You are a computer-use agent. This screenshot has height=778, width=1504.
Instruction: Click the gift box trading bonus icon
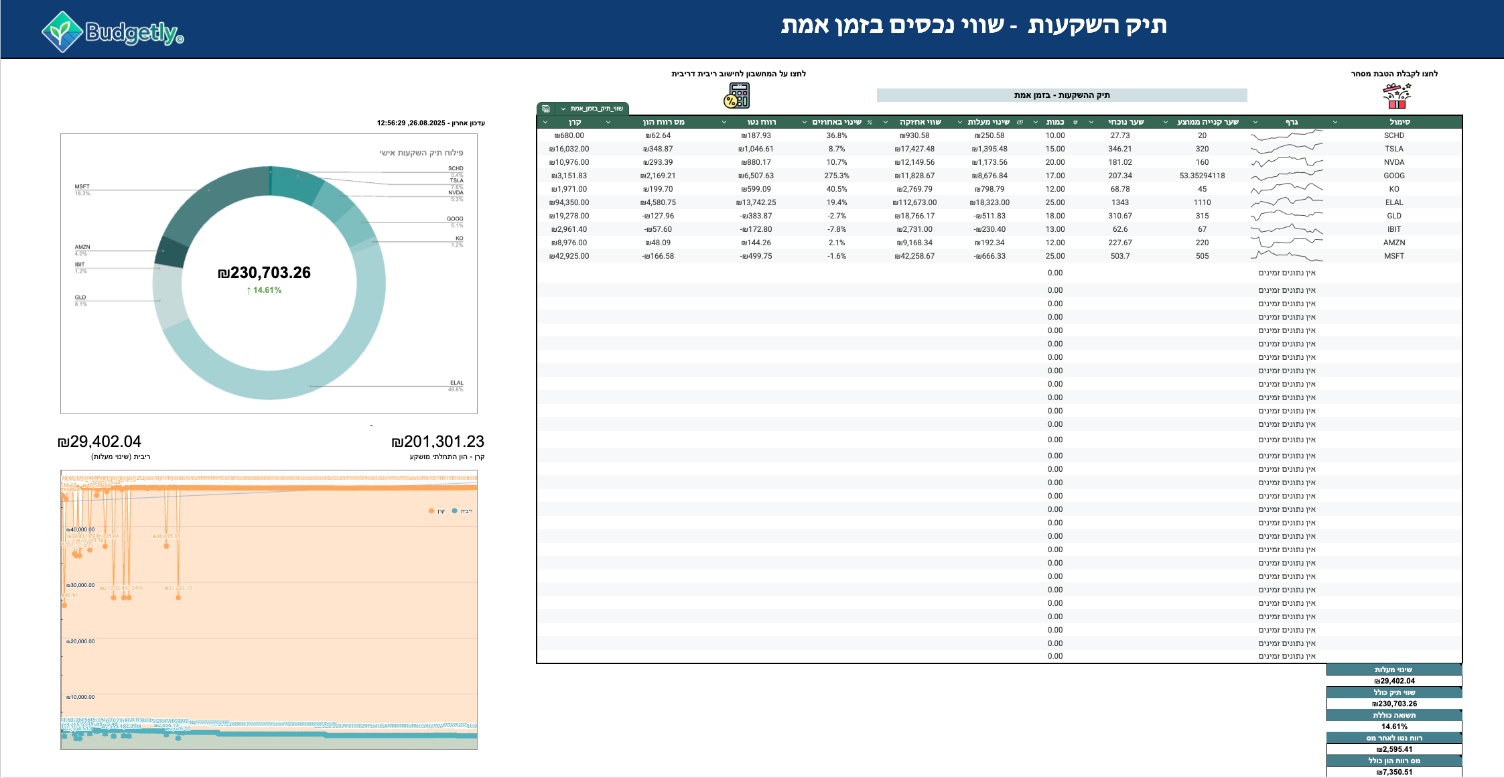[1396, 96]
